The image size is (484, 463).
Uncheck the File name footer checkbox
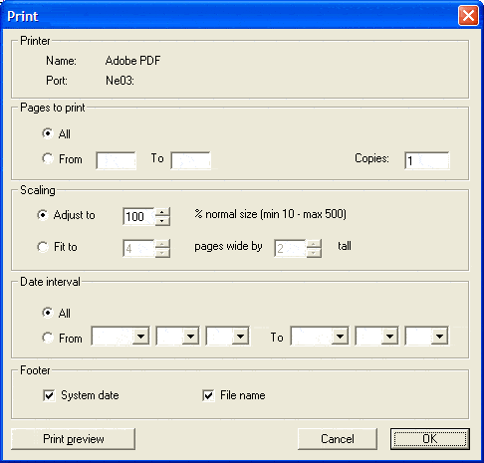coord(208,395)
